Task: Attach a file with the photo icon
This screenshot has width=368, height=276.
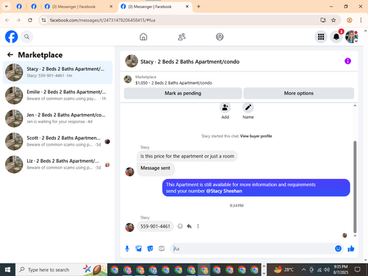Action: click(x=138, y=249)
